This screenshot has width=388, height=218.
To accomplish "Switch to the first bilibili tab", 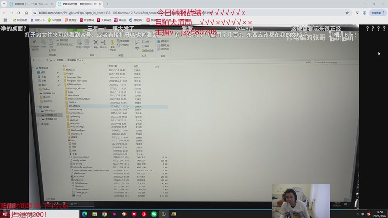I will (31, 4).
